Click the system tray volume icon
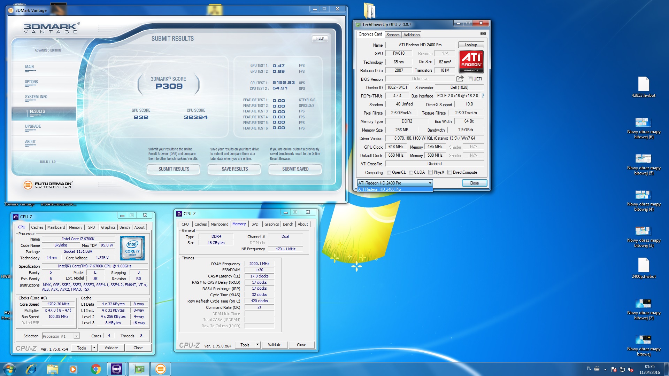 (630, 369)
